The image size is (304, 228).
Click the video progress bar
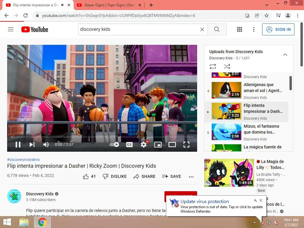coord(102,137)
